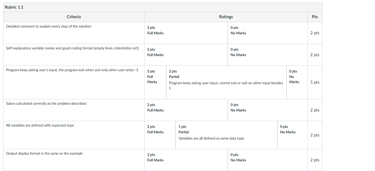Click 'Output display format is the same' criterion
375x171 pixels.
pos(44,153)
